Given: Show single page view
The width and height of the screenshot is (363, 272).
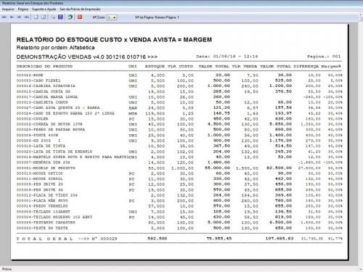Looking at the screenshot, I should (36, 17).
